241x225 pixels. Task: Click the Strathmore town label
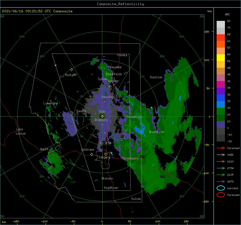[130, 158]
